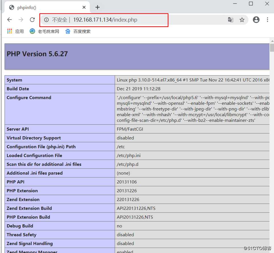Click the site info 'not secure' icon
The image size is (274, 253).
click(x=46, y=20)
